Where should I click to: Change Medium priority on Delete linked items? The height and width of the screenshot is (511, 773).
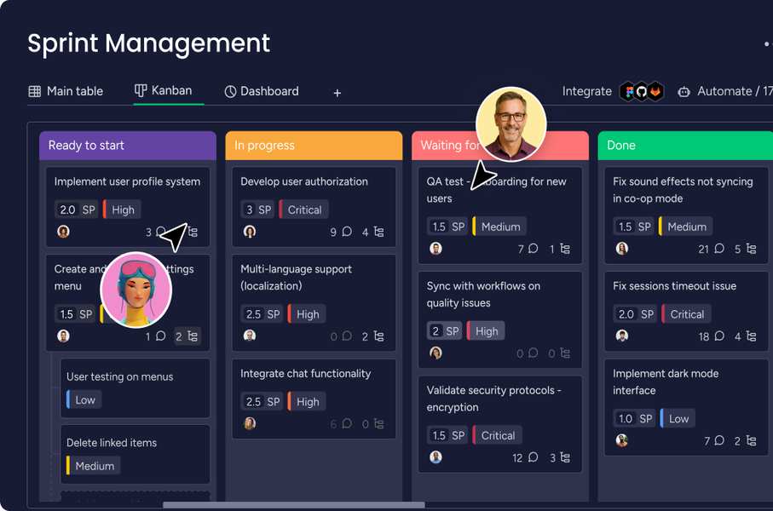93,466
